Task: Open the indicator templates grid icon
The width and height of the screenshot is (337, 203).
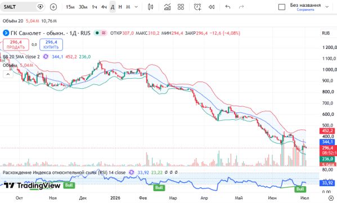Action: tap(181, 7)
